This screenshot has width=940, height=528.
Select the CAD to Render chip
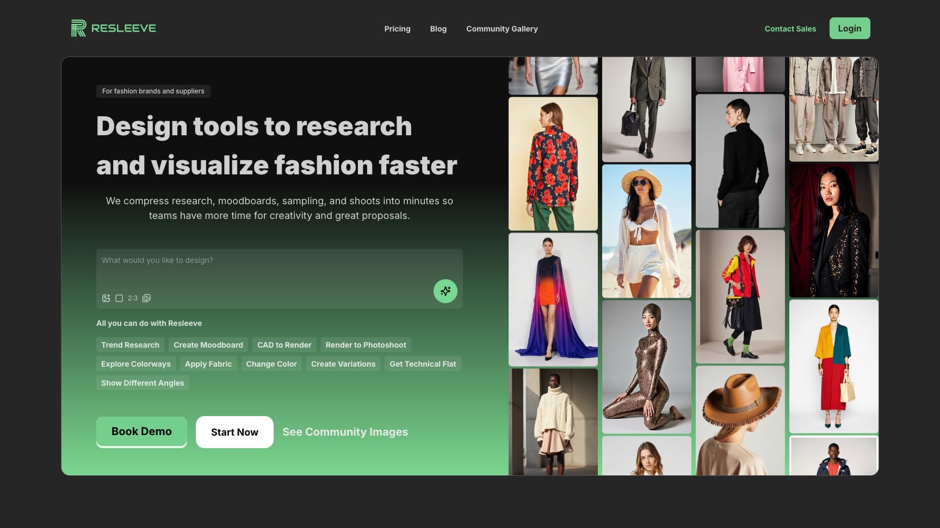point(284,345)
